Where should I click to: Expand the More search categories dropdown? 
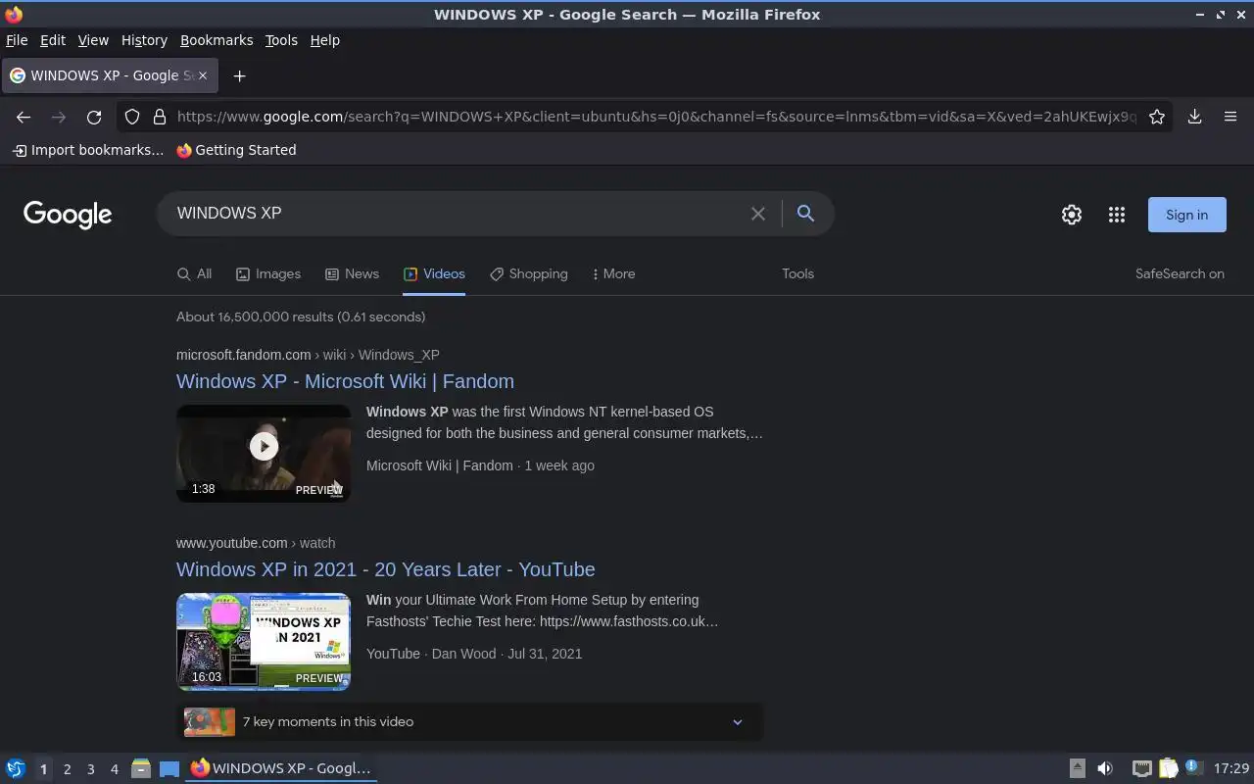coord(613,274)
